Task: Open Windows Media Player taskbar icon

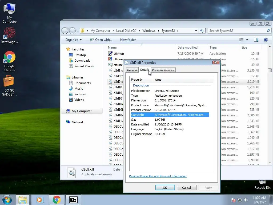Action: pos(39,200)
